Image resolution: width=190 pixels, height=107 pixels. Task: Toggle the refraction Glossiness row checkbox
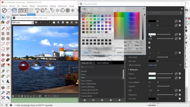(180, 95)
